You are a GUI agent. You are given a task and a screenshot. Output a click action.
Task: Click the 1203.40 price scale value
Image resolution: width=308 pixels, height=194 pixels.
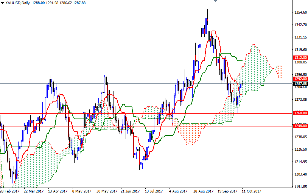[300, 174]
